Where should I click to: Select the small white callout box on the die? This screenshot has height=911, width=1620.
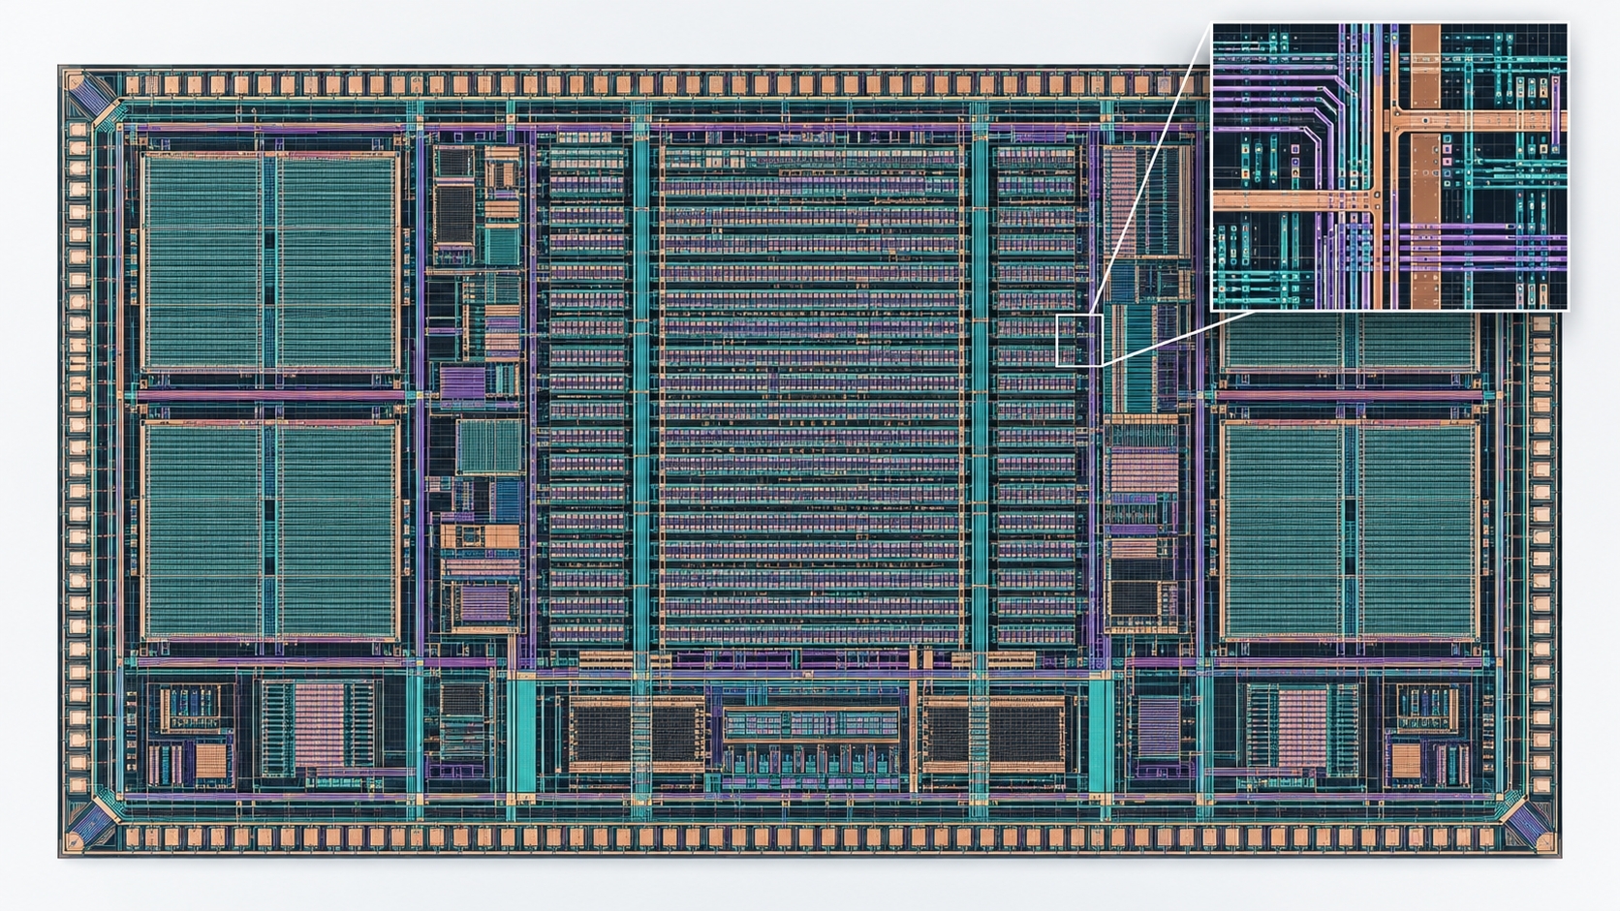tap(1079, 340)
